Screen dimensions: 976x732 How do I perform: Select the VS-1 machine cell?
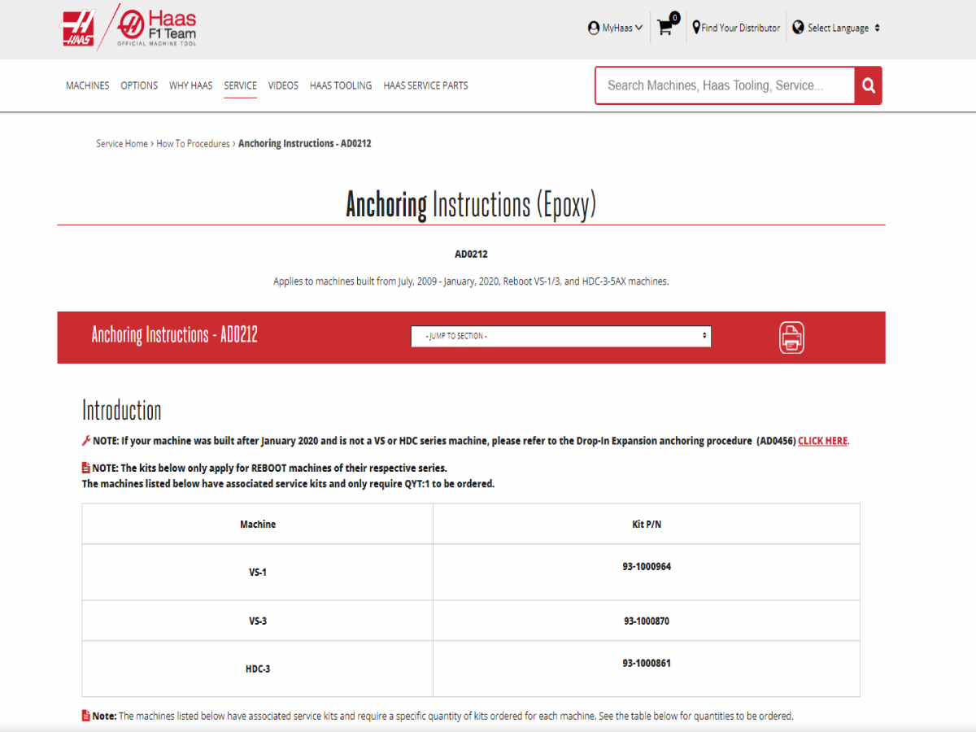[258, 573]
